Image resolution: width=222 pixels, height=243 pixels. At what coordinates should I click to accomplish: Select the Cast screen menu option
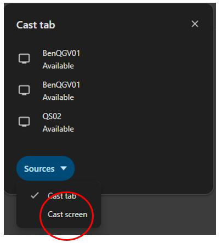(x=67, y=214)
